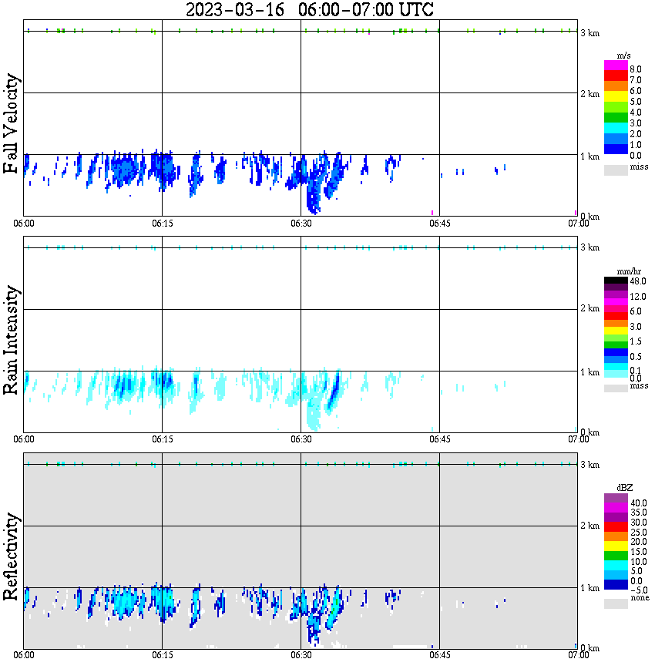
Task: Click the m/s unit label
Action: [623, 55]
